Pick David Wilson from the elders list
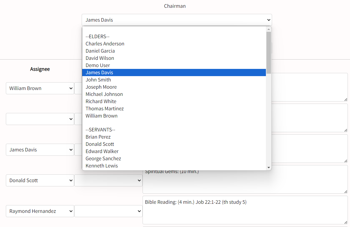 (x=174, y=58)
